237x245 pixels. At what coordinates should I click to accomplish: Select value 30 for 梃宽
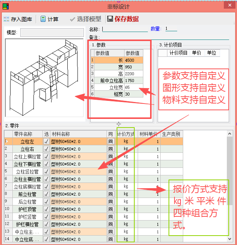tap(134, 94)
